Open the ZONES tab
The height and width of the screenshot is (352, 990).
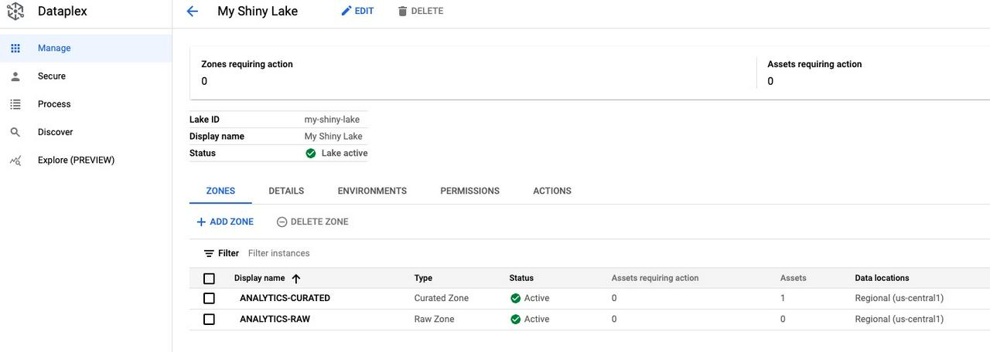click(220, 191)
